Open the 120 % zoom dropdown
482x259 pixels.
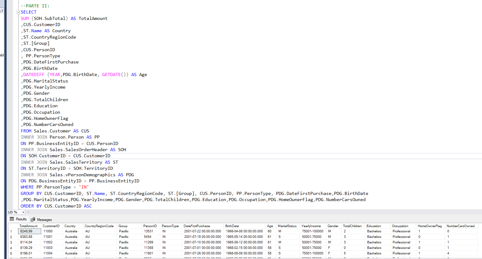tap(23, 212)
